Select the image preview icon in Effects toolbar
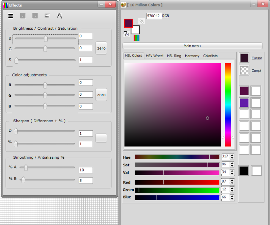 point(47,15)
